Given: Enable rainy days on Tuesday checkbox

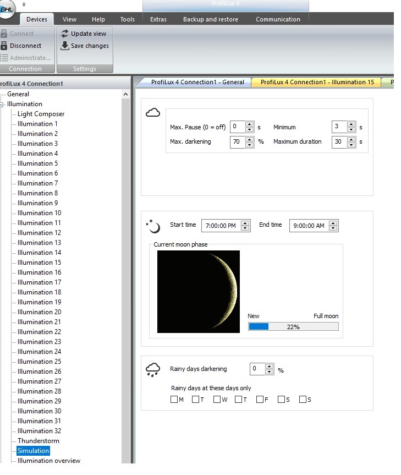Looking at the screenshot, I should point(195,399).
